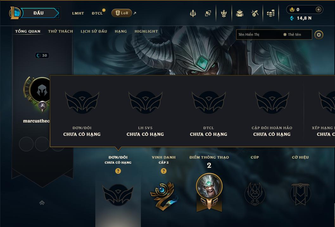Click the Tryndamere mastery champion portrait
335x227 pixels.
(209, 186)
